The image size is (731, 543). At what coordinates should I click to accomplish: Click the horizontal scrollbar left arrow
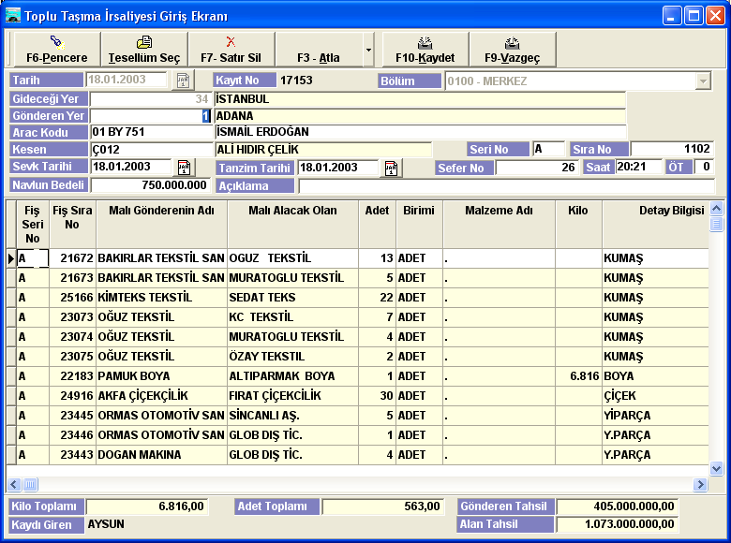[x=14, y=484]
